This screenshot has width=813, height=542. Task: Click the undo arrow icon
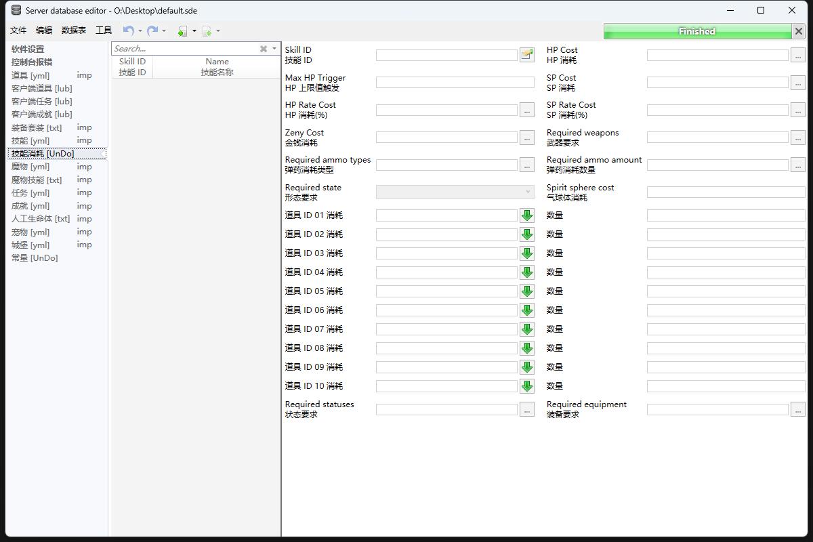pos(128,30)
